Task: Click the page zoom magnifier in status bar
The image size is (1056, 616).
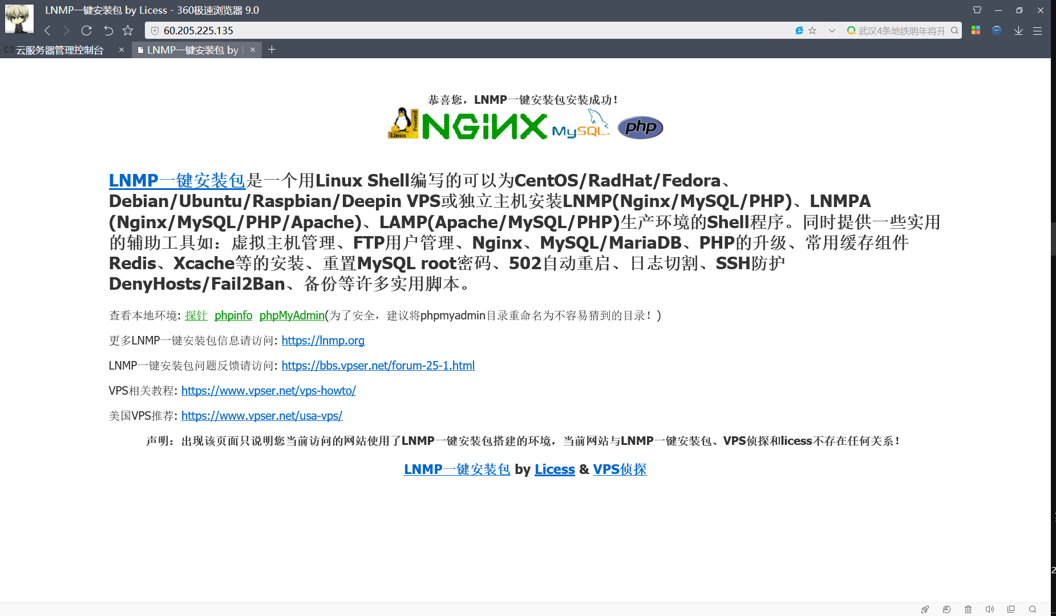Action: tap(1033, 609)
